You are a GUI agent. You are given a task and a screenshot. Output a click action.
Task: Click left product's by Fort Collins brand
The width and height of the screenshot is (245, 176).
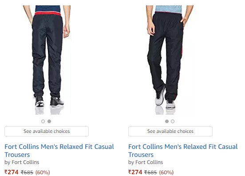click(22, 162)
